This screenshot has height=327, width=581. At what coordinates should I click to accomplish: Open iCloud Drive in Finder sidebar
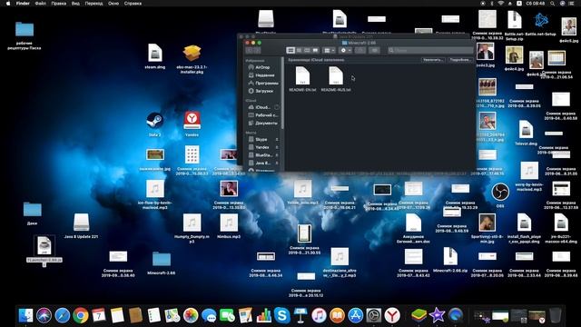(262, 107)
